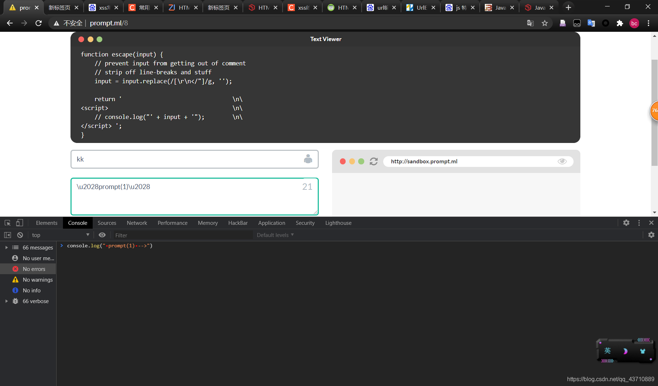Switch to the Performance tab

pos(172,223)
